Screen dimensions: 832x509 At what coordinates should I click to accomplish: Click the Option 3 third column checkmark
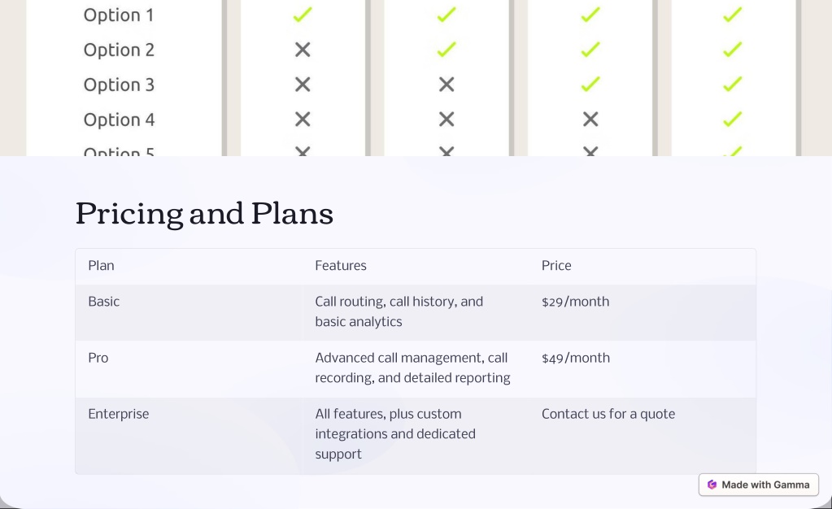pyautogui.click(x=590, y=84)
